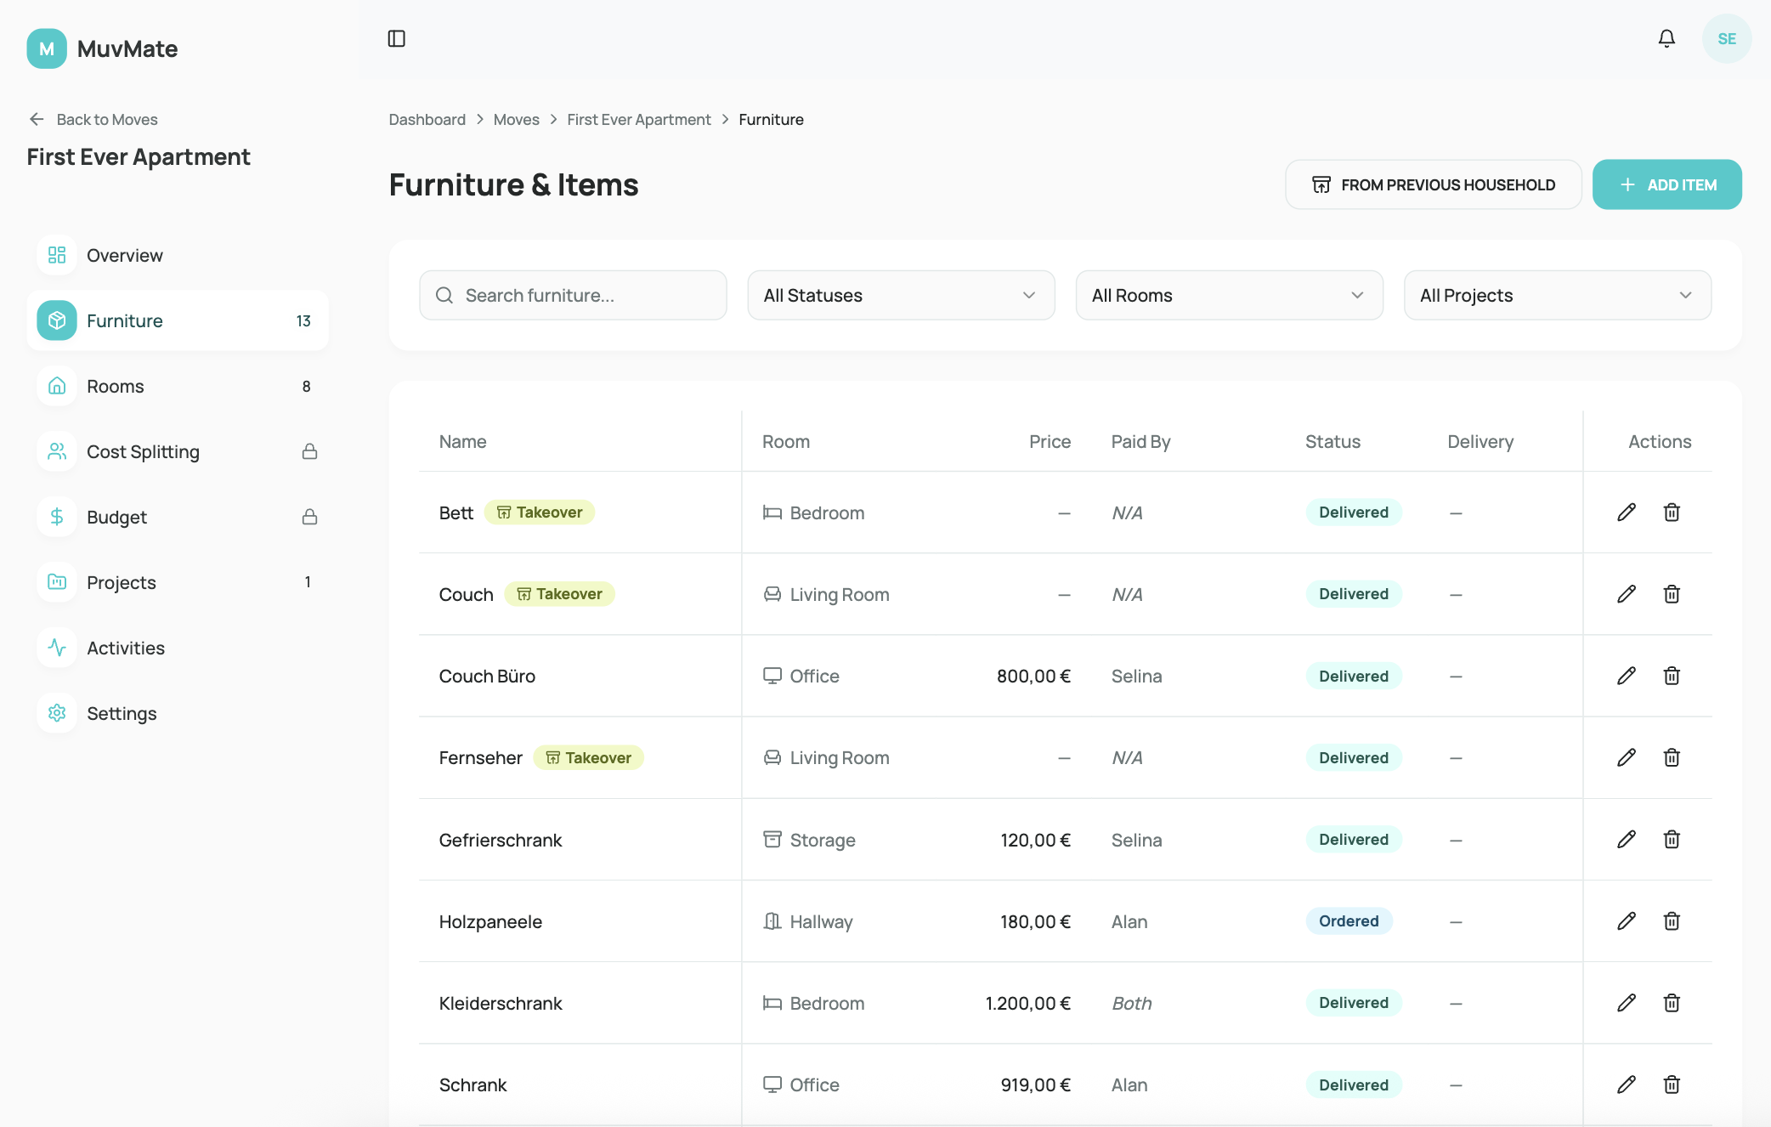
Task: Click the MuvMate logo icon
Action: [47, 48]
